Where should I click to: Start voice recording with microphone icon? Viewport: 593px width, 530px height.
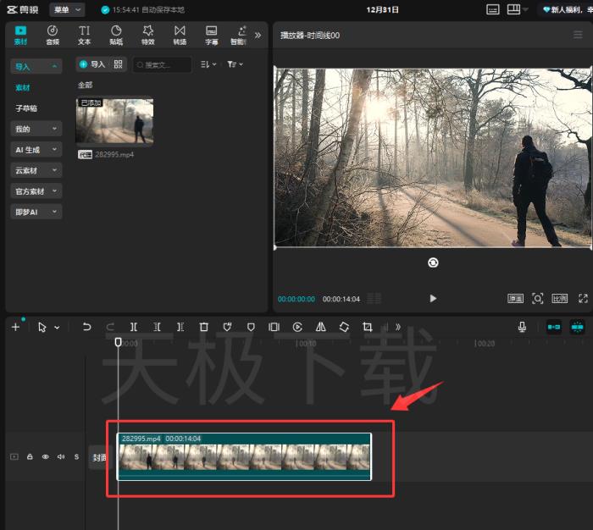click(x=523, y=327)
